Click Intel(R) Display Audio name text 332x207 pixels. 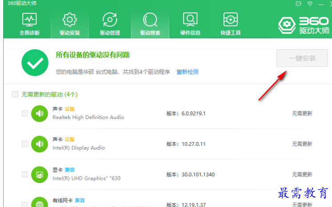point(79,148)
